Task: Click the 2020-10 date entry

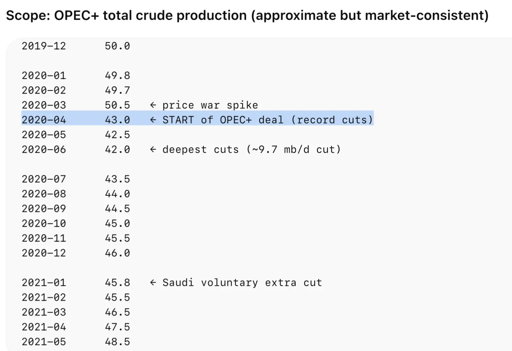Action: tap(44, 223)
